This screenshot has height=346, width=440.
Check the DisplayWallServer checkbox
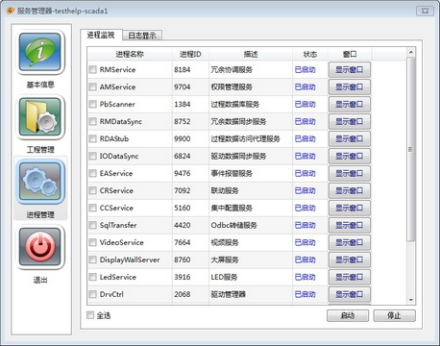pyautogui.click(x=92, y=259)
